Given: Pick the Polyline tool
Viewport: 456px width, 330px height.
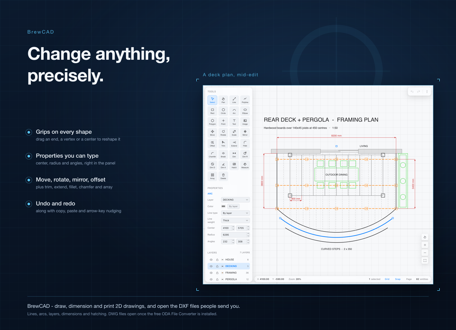Looking at the screenshot, I should coord(245,100).
